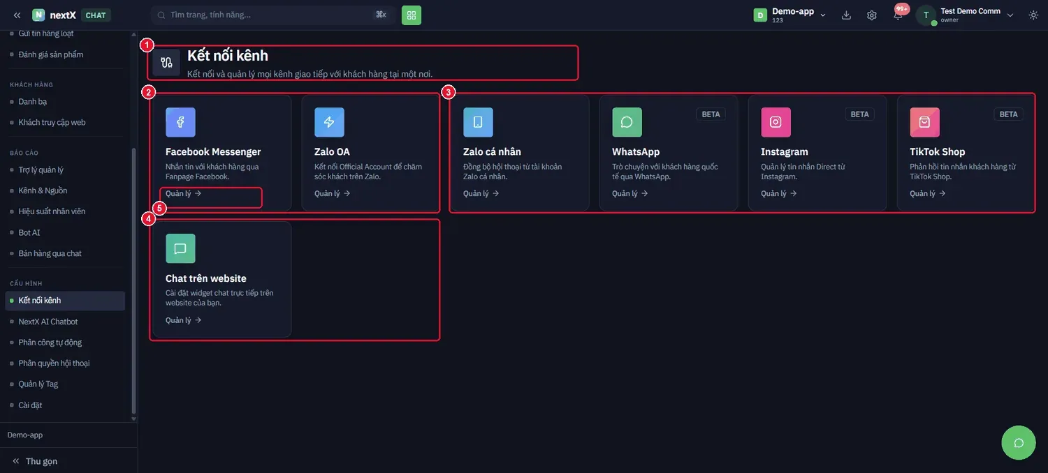The height and width of the screenshot is (473, 1048).
Task: Click the search box Tìm trang, tính năng
Action: 273,15
